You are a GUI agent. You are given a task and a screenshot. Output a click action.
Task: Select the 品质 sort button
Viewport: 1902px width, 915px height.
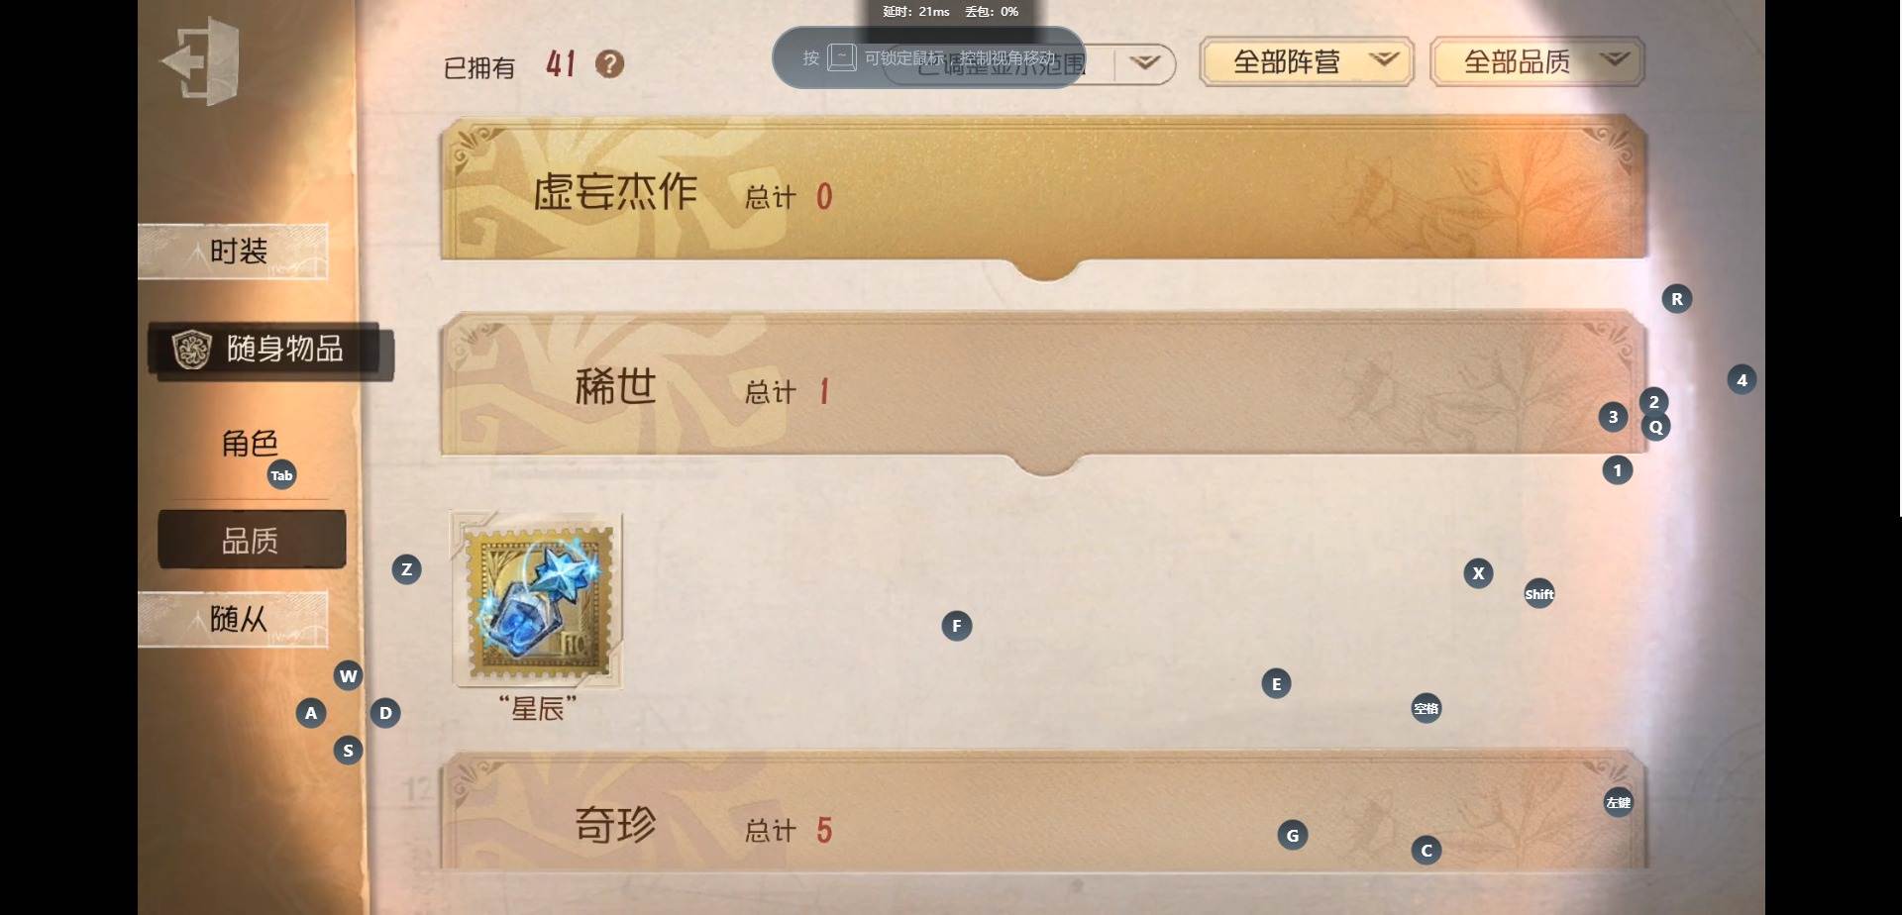point(252,540)
